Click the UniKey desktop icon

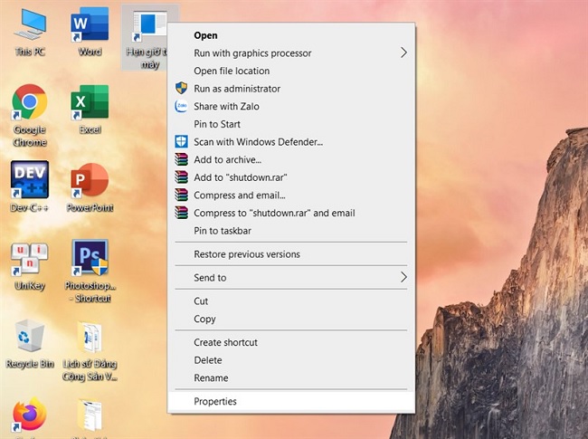pos(29,260)
